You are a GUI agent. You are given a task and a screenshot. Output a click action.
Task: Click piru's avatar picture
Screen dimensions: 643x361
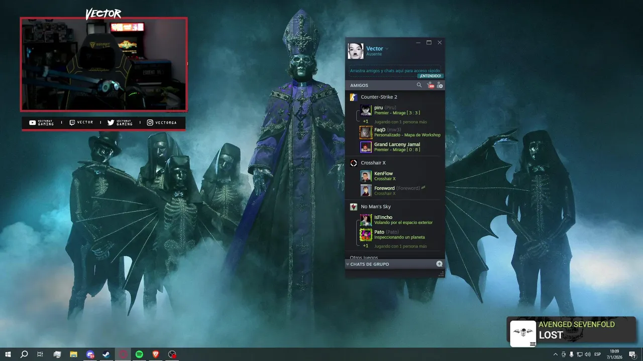click(x=366, y=110)
